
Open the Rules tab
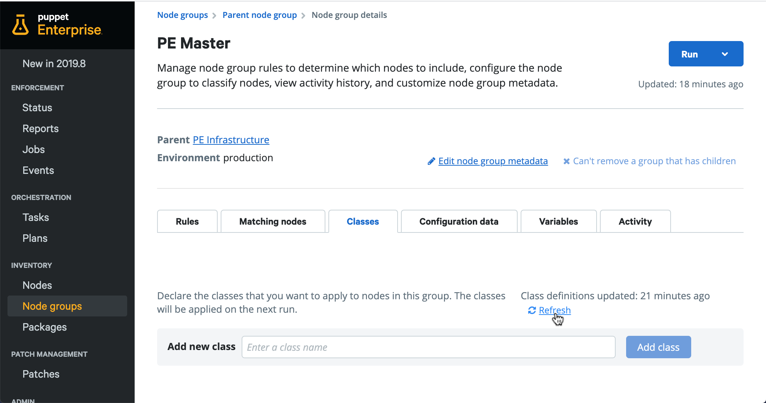pyautogui.click(x=187, y=221)
